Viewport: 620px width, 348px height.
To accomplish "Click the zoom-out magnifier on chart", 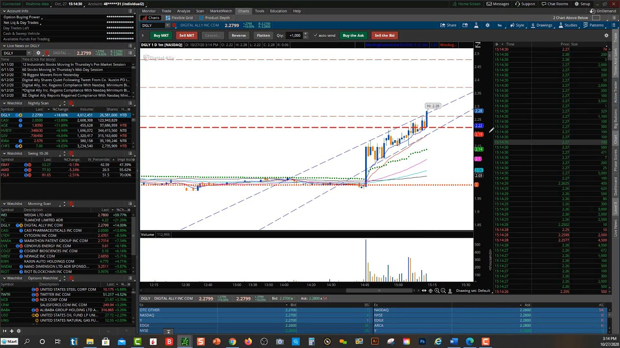I will (x=443, y=290).
